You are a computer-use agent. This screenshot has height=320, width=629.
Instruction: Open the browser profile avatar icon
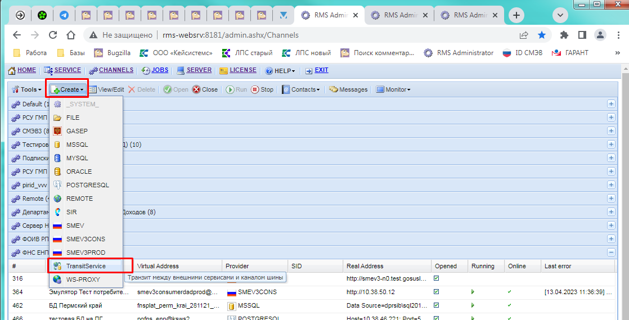point(600,35)
